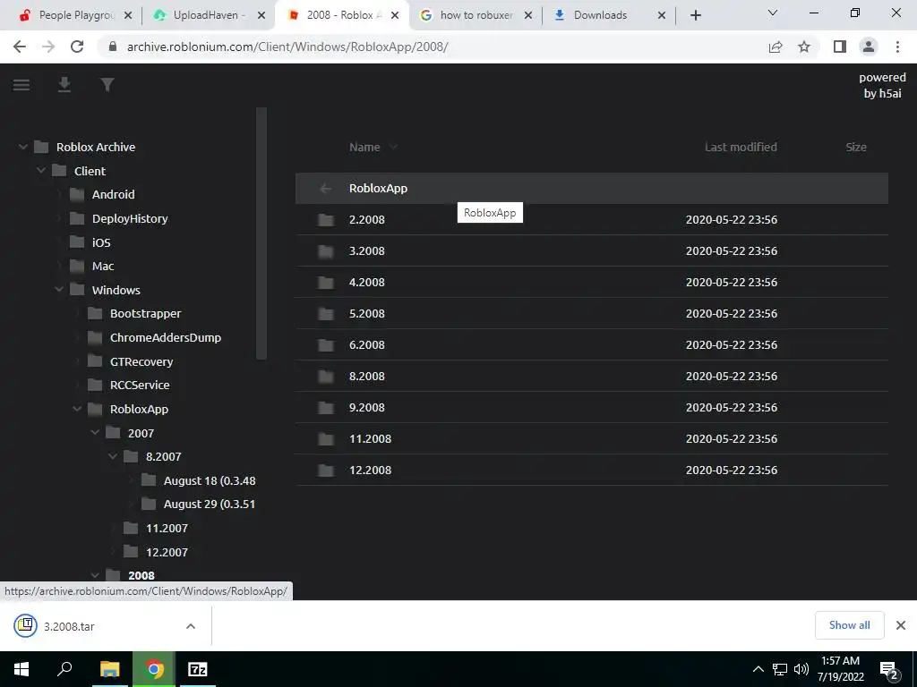The height and width of the screenshot is (687, 917).
Task: Open network icon in system tray
Action: click(x=780, y=669)
